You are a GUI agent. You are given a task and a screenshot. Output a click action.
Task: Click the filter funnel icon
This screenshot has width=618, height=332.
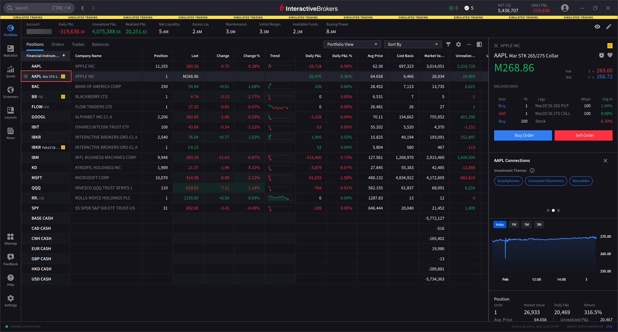(x=448, y=44)
